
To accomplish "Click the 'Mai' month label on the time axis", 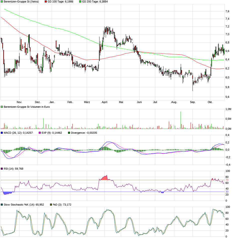I will (x=121, y=102).
